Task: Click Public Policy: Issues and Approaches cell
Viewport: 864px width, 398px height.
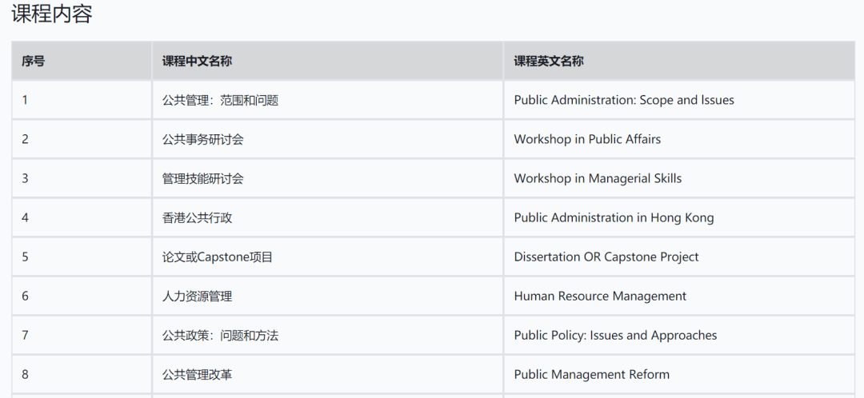Action: pos(679,335)
